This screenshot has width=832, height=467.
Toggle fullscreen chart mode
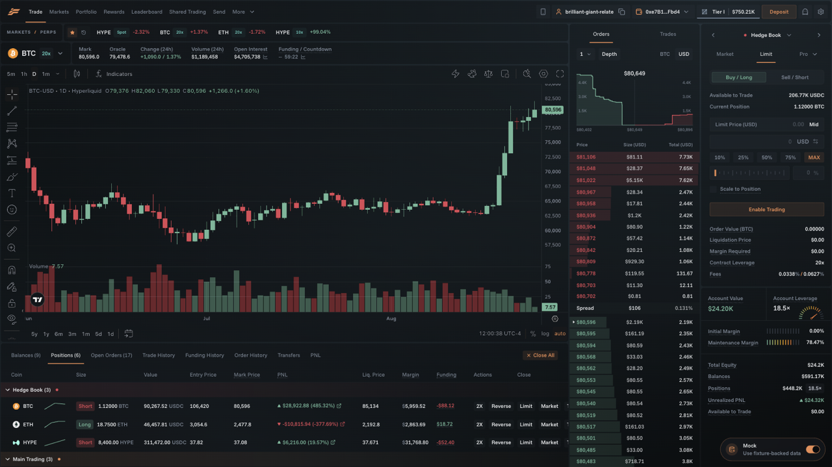coord(560,74)
